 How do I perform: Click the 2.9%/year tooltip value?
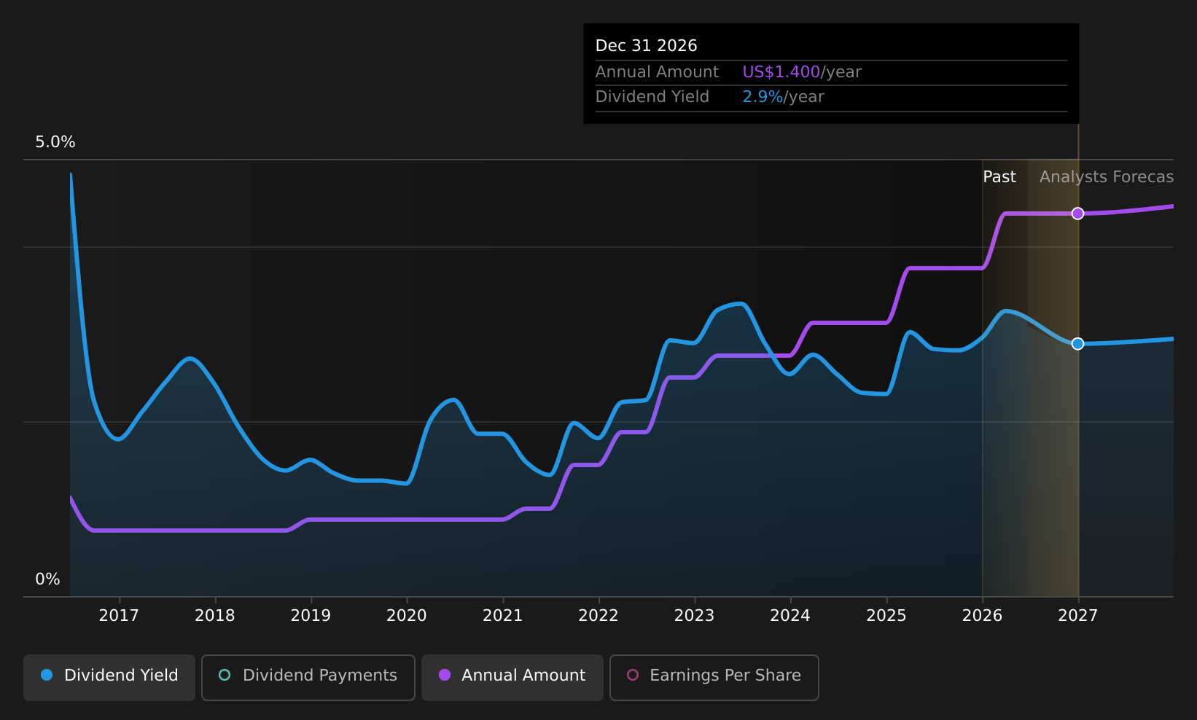point(783,97)
